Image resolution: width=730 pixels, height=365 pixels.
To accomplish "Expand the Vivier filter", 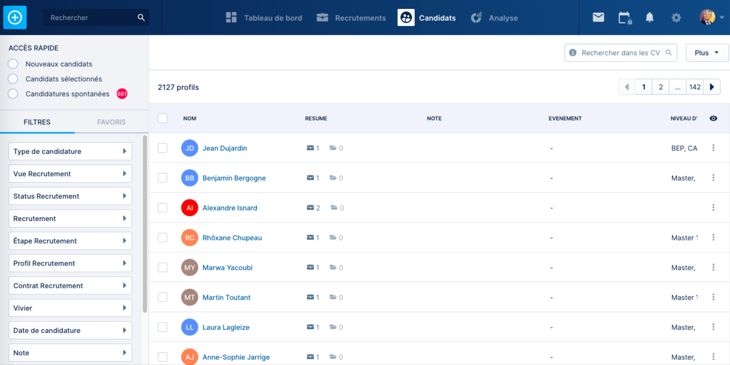I will click(70, 308).
